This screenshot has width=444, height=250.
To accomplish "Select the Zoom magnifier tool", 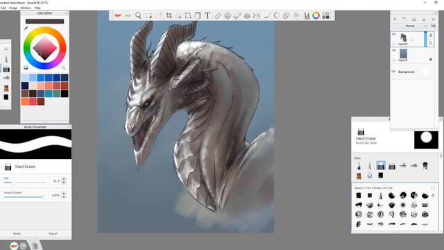I will (x=138, y=15).
